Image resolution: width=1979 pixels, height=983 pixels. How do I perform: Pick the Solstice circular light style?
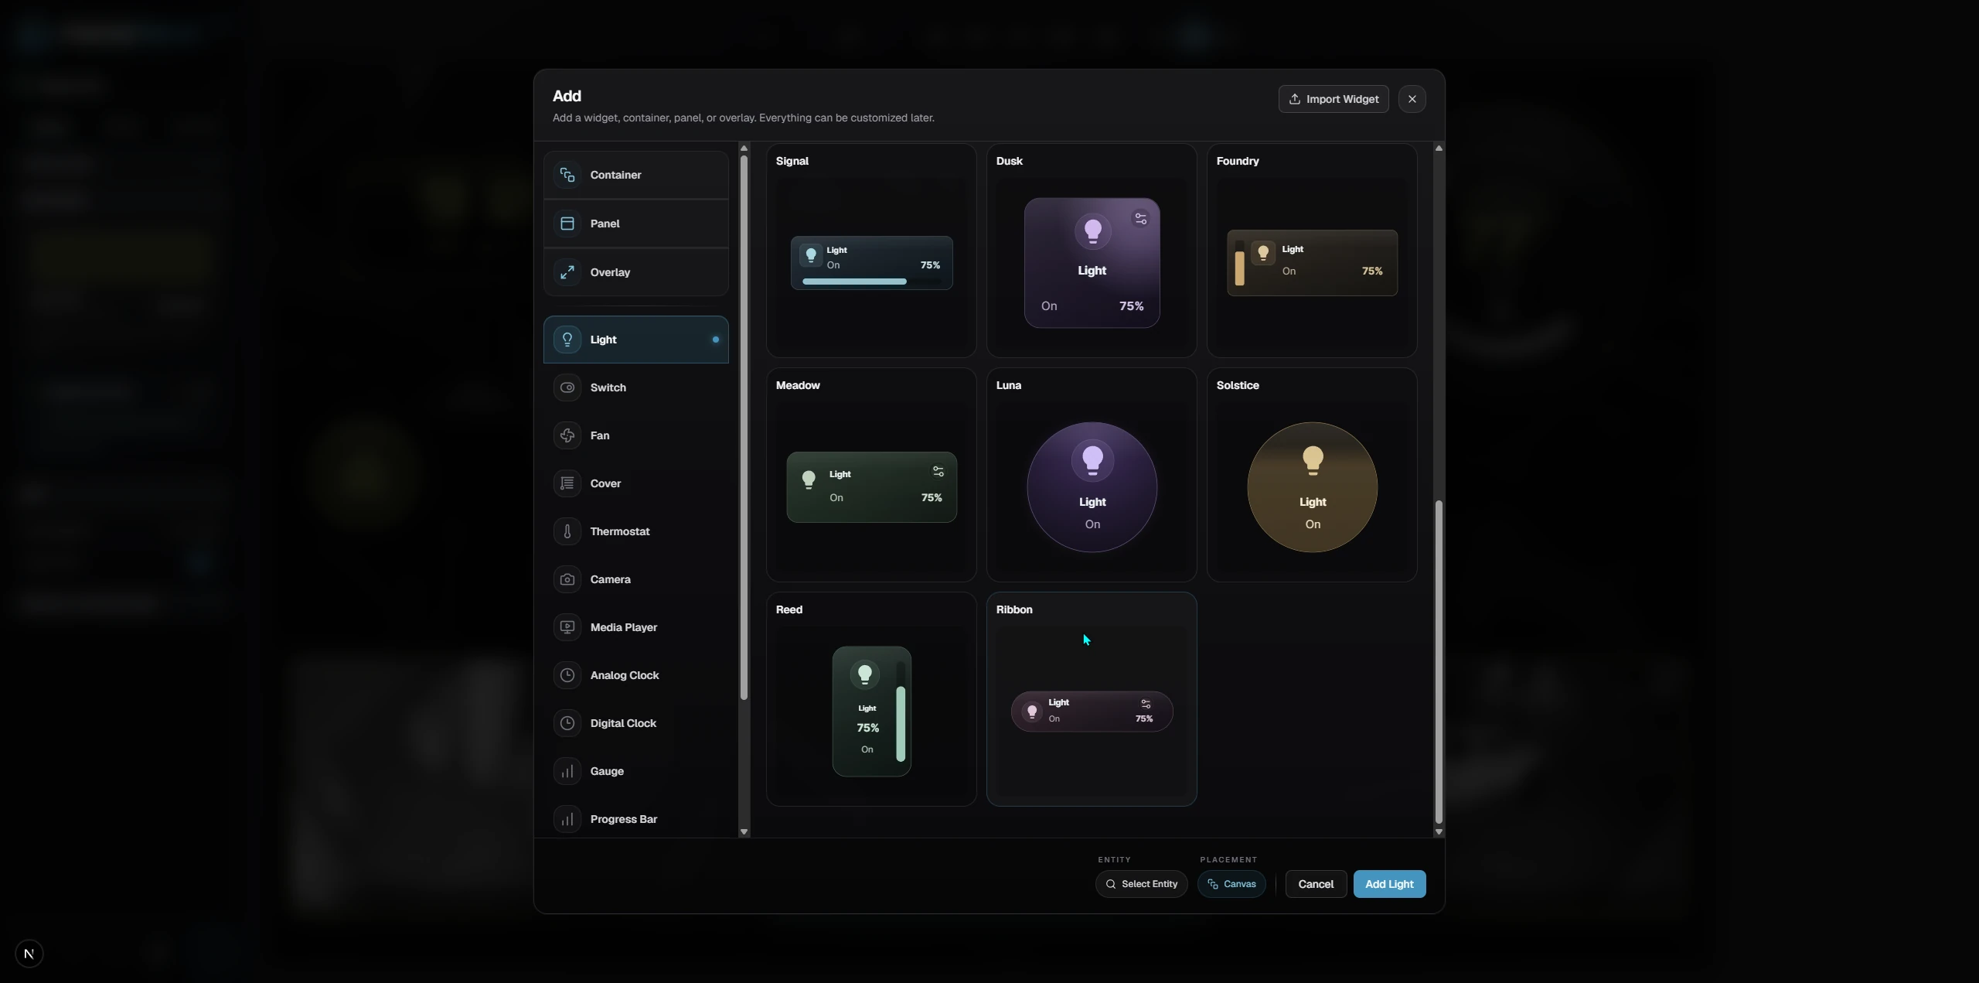pyautogui.click(x=1312, y=475)
